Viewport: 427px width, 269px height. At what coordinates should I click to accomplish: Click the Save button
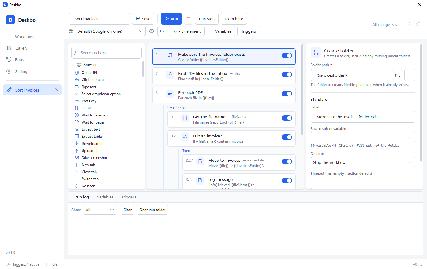(x=143, y=19)
